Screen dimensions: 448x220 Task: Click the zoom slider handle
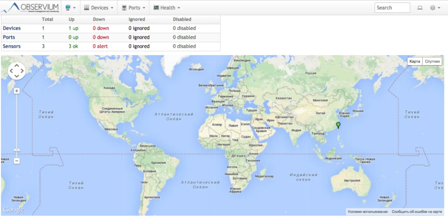pos(16,150)
